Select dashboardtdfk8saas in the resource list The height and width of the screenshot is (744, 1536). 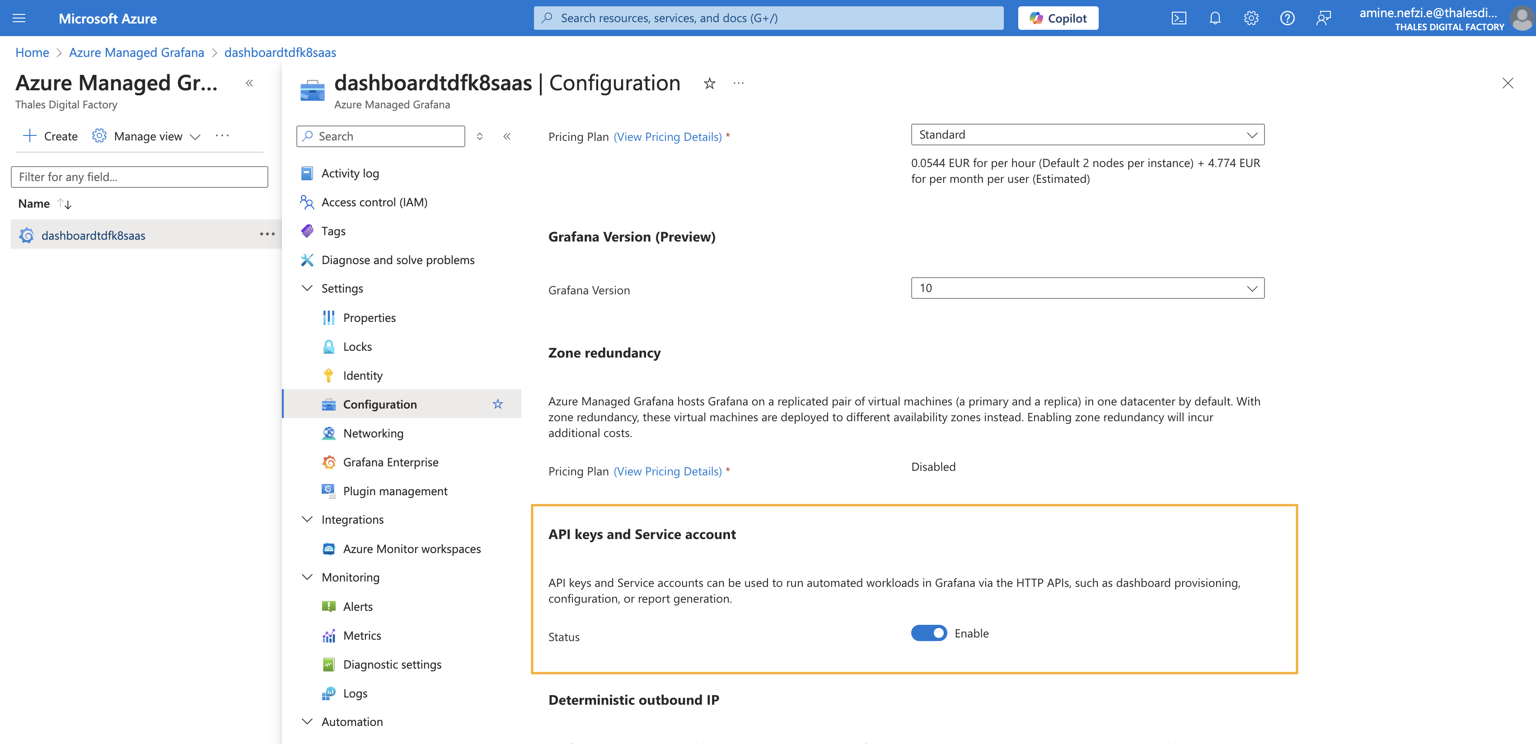[93, 235]
